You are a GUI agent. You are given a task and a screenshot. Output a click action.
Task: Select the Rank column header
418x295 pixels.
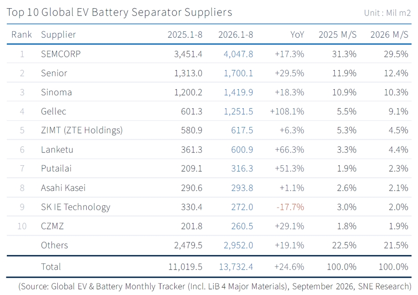21,35
